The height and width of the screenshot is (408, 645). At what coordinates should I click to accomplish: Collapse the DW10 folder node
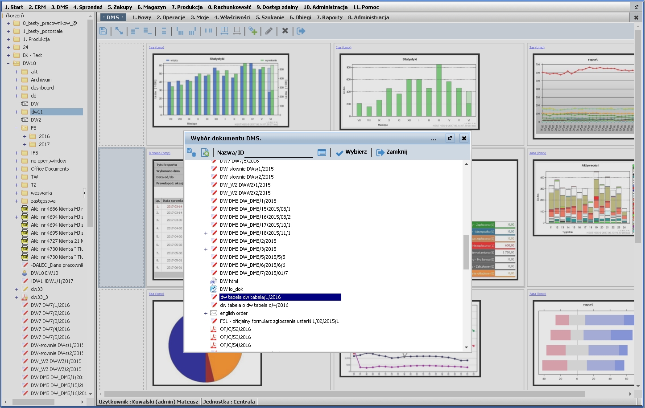click(x=8, y=63)
